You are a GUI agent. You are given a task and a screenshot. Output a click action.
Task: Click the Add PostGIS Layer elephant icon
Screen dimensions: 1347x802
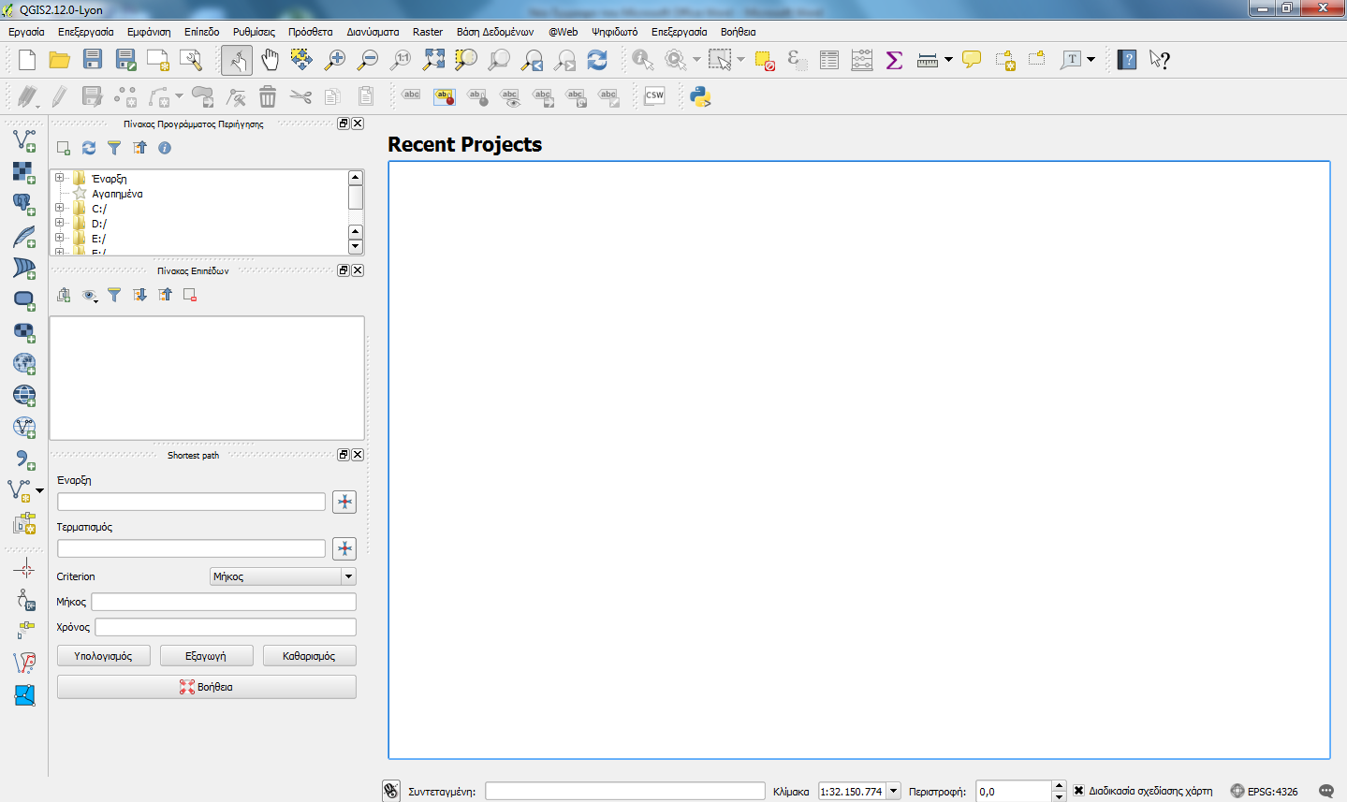tap(24, 204)
